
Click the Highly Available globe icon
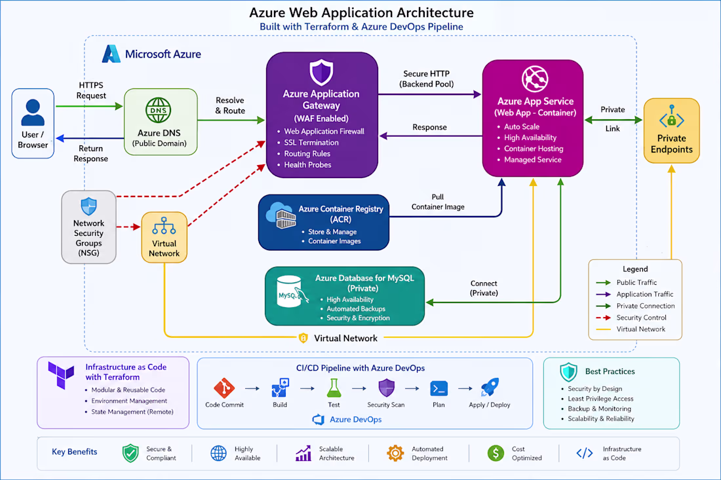coord(218,453)
